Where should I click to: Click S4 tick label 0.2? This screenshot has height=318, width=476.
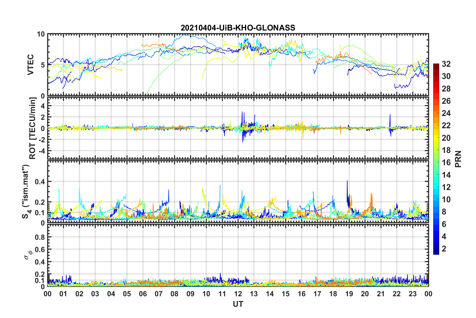[x=40, y=202]
